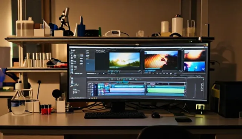Select the blue underwater thumbnail at right
The height and width of the screenshot is (139, 242).
[x=195, y=67]
